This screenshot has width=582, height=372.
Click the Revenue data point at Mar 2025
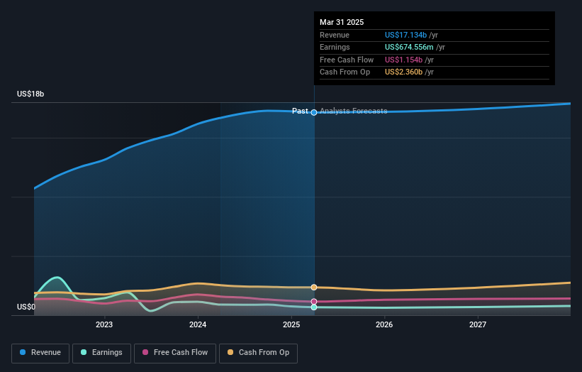(x=314, y=112)
